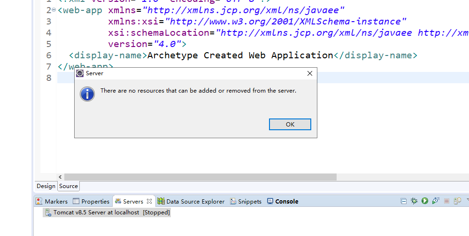Click the editor's horizontal scrollbar thumb

[x=200, y=177]
